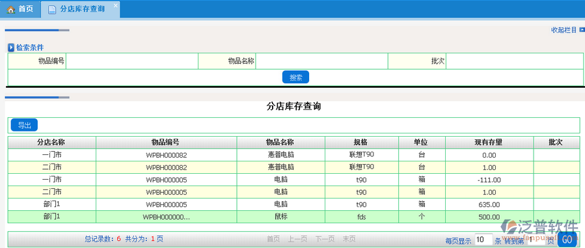This screenshot has height=248, width=585.
Task: Click the 物品编号 search input field
Action: [132, 61]
